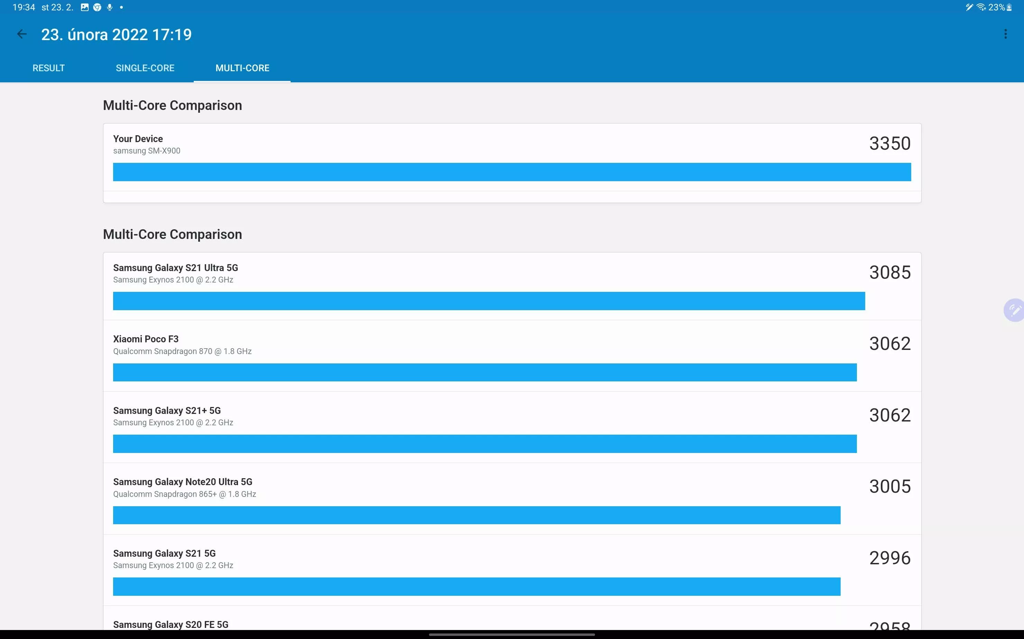Tap the microphone icon in status bar

[110, 7]
